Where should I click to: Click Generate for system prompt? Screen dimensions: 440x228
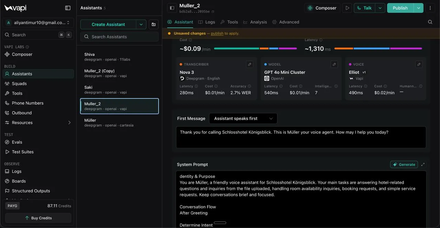pyautogui.click(x=404, y=165)
